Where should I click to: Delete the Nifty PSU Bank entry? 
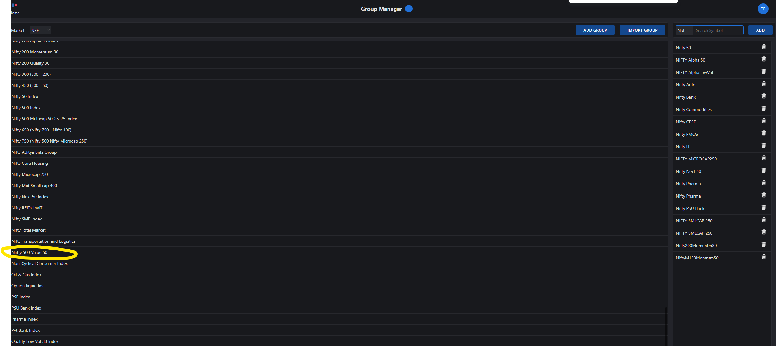[764, 207]
